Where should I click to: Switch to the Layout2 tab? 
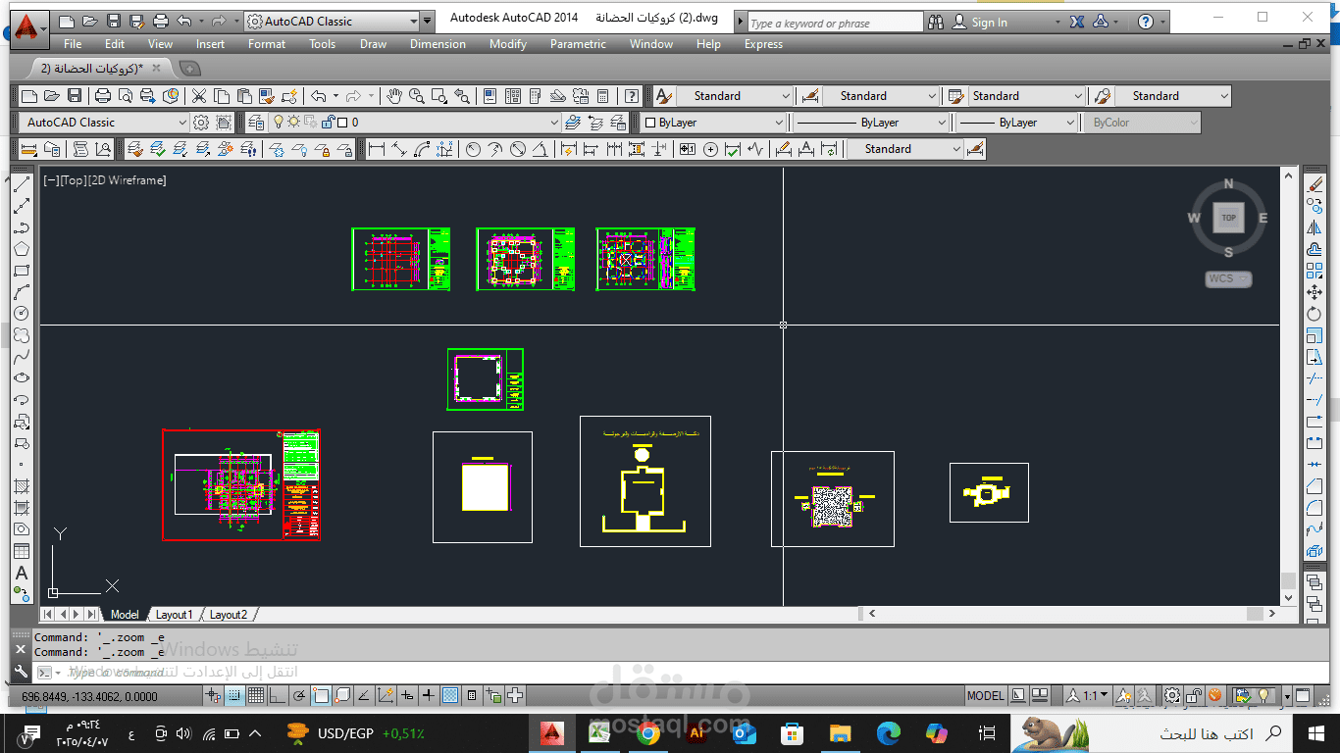click(x=229, y=615)
